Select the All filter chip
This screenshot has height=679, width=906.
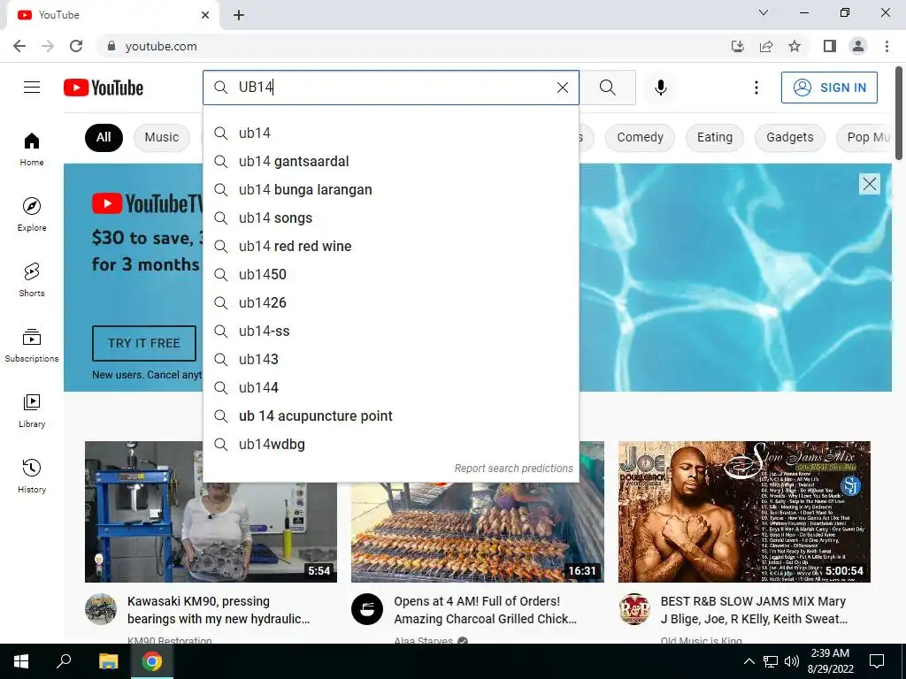pyautogui.click(x=104, y=137)
